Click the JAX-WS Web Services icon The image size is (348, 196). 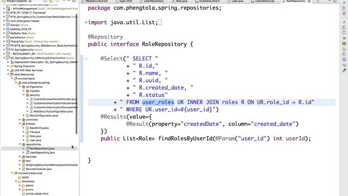coord(12,70)
